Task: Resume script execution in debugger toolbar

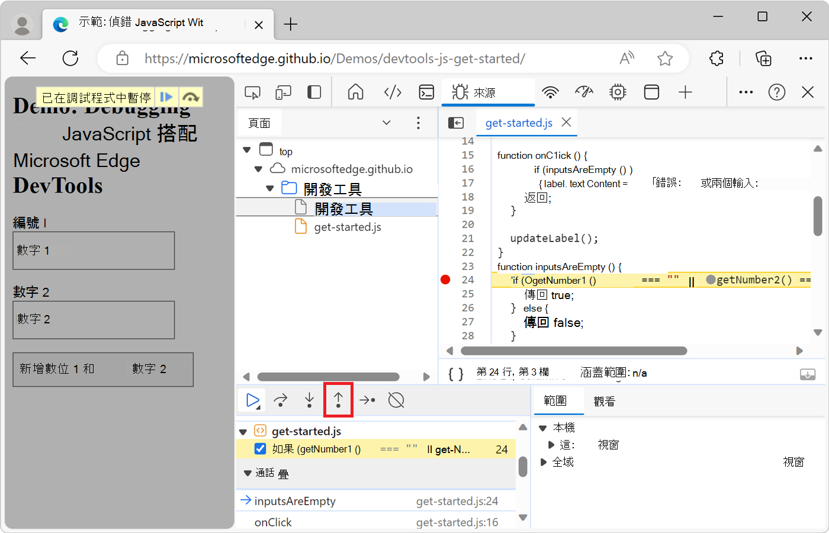Action: click(253, 401)
